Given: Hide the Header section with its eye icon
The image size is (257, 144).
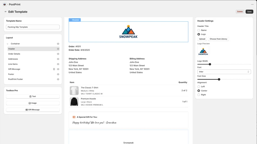Looking at the screenshot, I should pos(58,49).
